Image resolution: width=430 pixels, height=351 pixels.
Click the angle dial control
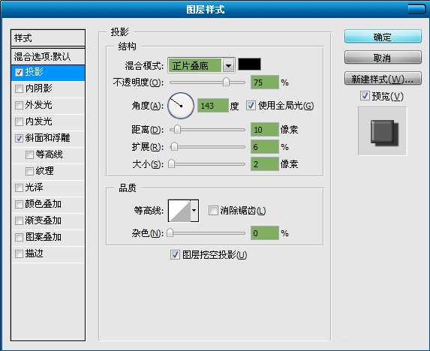point(181,106)
